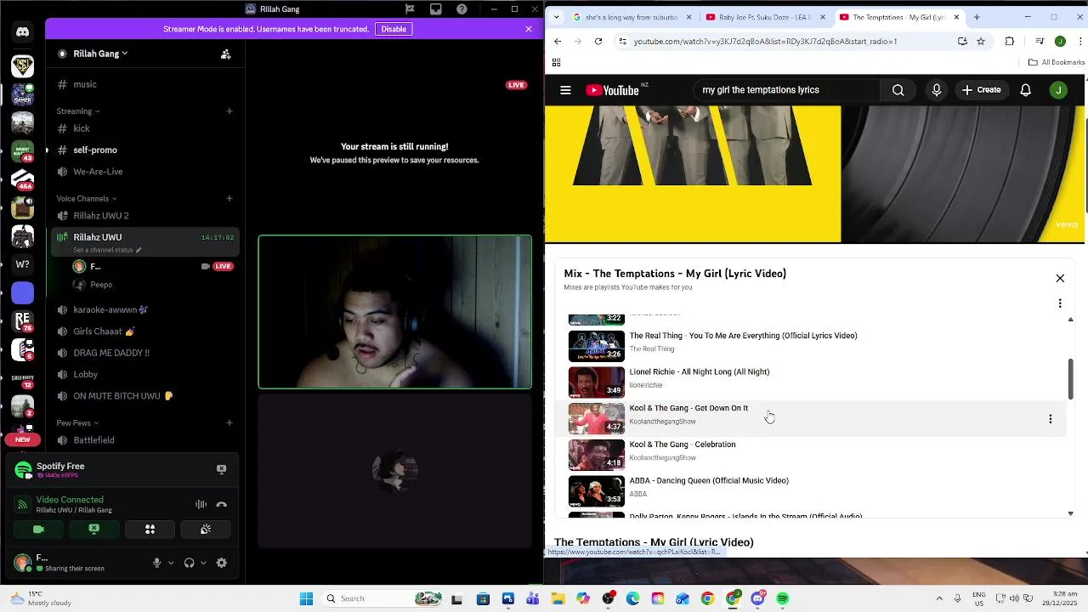
Task: Open microphone input options arrow
Action: (x=171, y=563)
